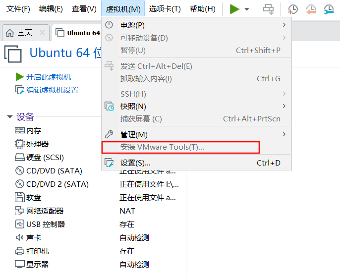The image size is (340, 279).
Task: Open the 电源(P) submenu
Action: [197, 25]
